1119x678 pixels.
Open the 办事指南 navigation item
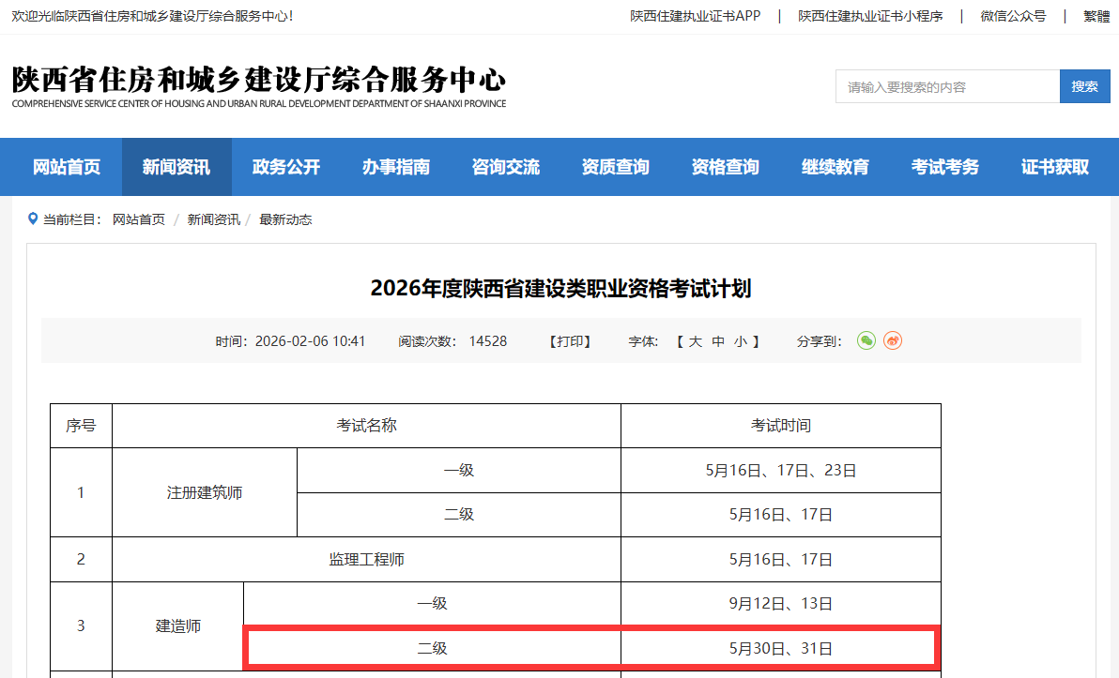[396, 167]
